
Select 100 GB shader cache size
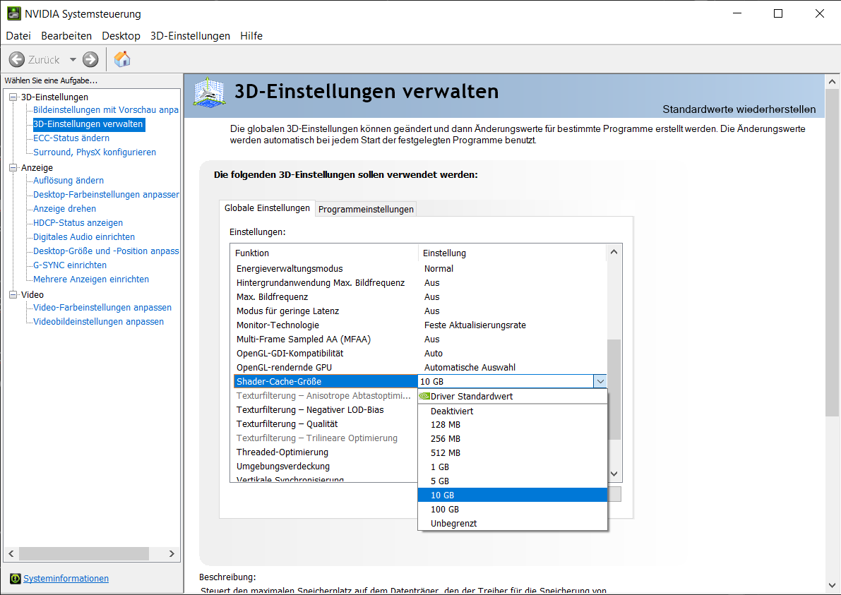pos(512,509)
